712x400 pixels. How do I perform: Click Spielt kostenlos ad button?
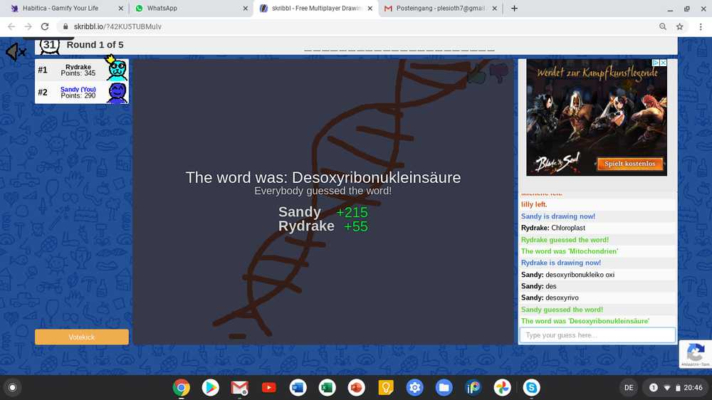coord(629,164)
